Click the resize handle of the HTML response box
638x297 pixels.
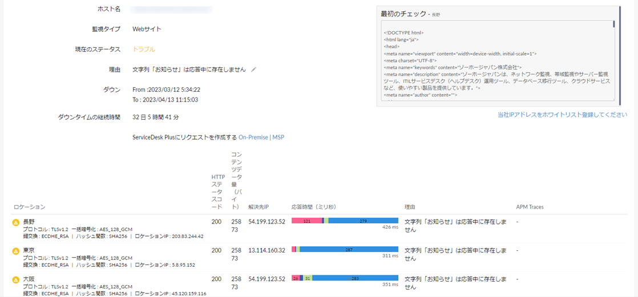(613, 99)
